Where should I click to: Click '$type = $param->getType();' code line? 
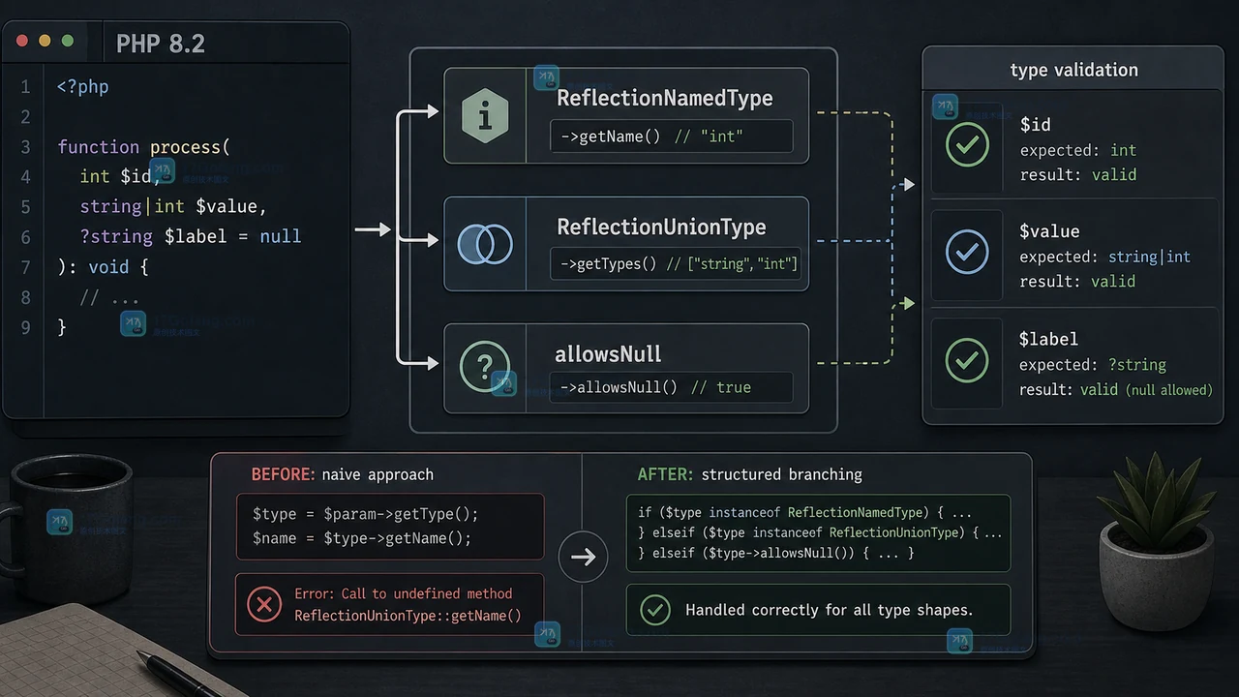pyautogui.click(x=366, y=514)
